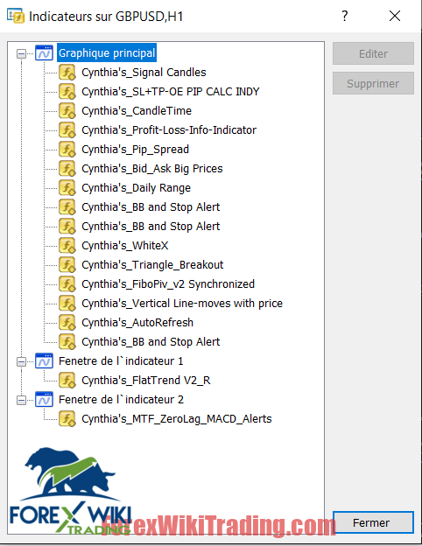Click the Cynthia's_AutoRefresh indicator icon
This screenshot has height=546, width=422.
click(67, 323)
